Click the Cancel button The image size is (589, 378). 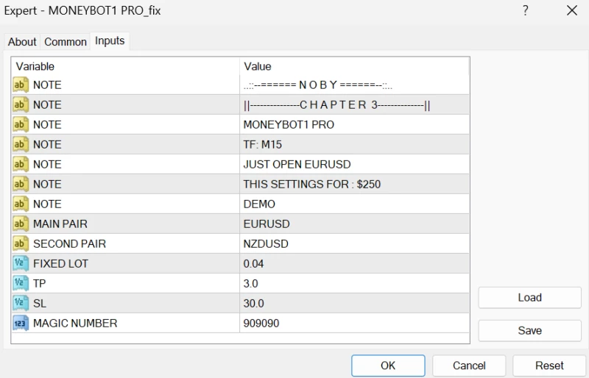[x=469, y=365]
